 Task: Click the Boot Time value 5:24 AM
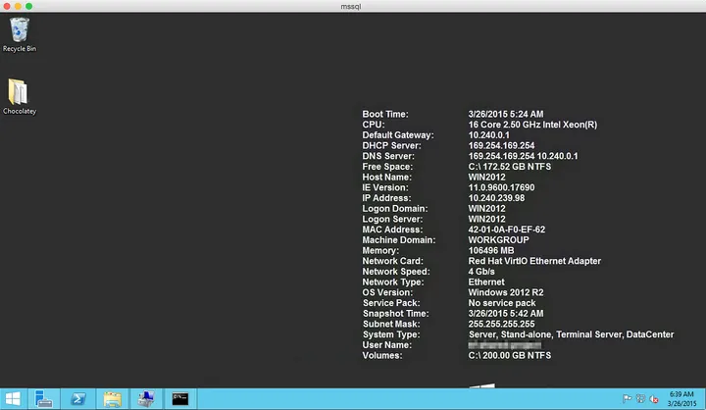[x=506, y=115]
